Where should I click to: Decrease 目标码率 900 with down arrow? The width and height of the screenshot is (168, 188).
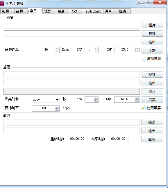coord(57,110)
